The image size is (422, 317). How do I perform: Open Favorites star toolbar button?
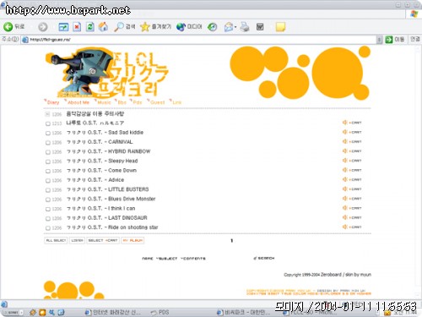[x=155, y=27]
